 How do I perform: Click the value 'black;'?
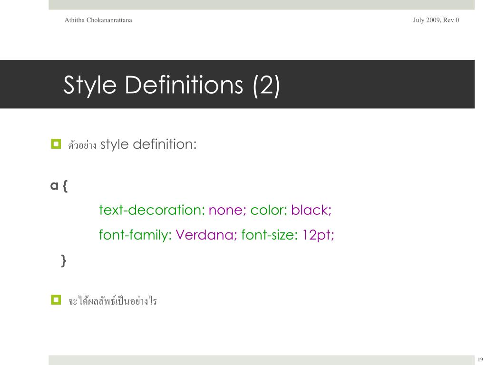[x=311, y=210]
